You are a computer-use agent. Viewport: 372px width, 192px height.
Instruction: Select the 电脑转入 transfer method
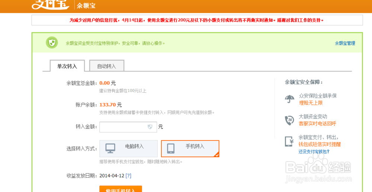click(x=128, y=149)
